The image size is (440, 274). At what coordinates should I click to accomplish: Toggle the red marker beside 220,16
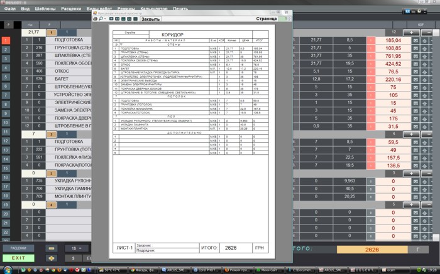pyautogui.click(x=370, y=80)
